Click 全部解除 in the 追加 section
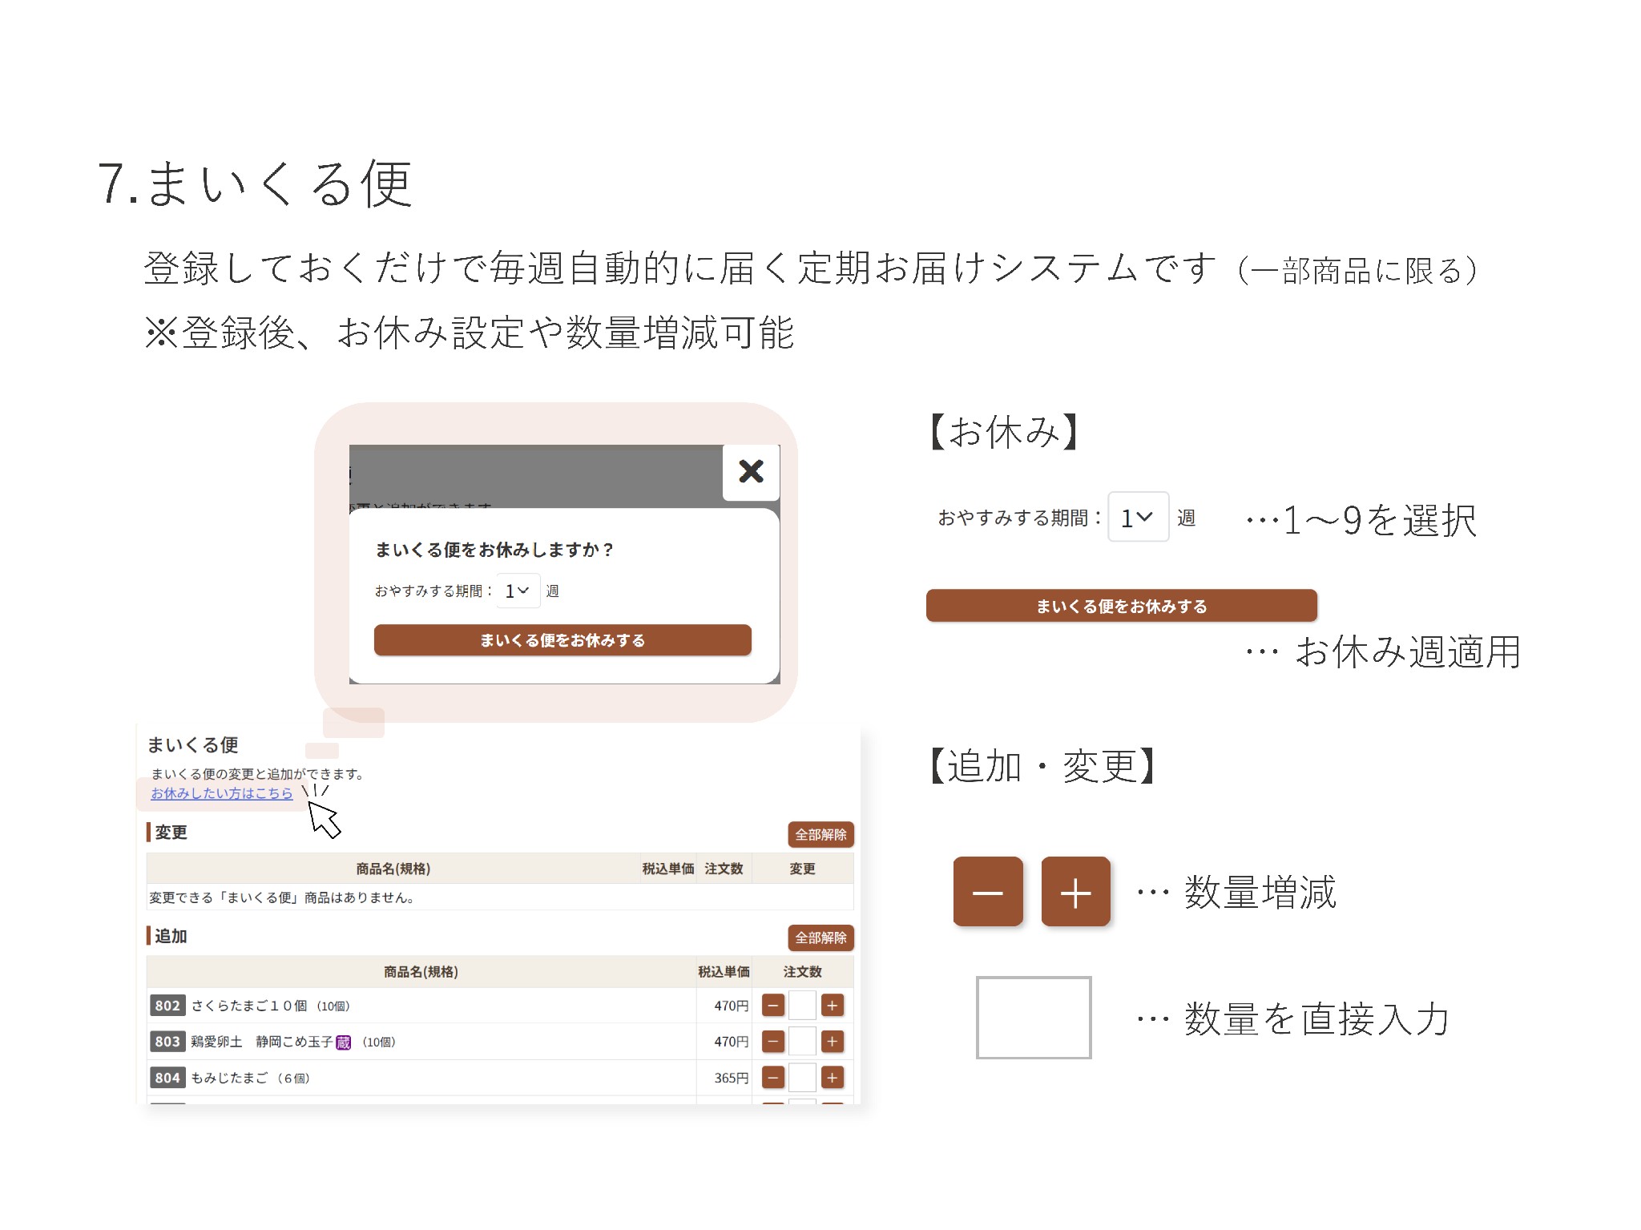1641x1230 pixels. 820,938
